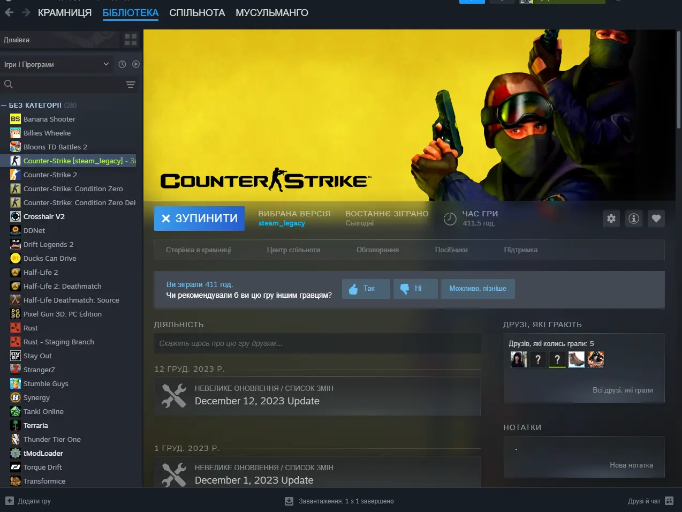Screen dimensions: 682x512
Task: Select Bloons TD Battles 2
Action: click(55, 147)
